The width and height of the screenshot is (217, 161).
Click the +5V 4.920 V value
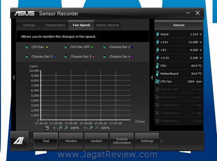pyautogui.click(x=196, y=50)
